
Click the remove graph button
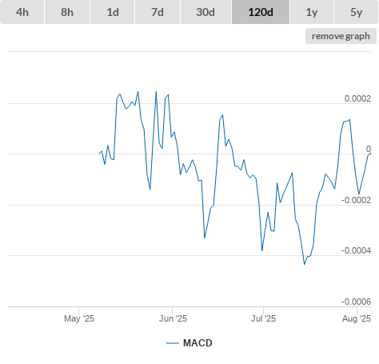[x=341, y=36]
